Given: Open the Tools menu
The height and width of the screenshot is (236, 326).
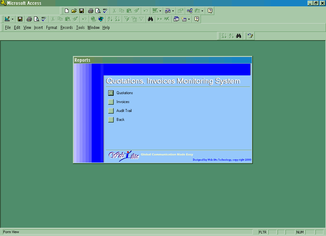Looking at the screenshot, I should 80,28.
